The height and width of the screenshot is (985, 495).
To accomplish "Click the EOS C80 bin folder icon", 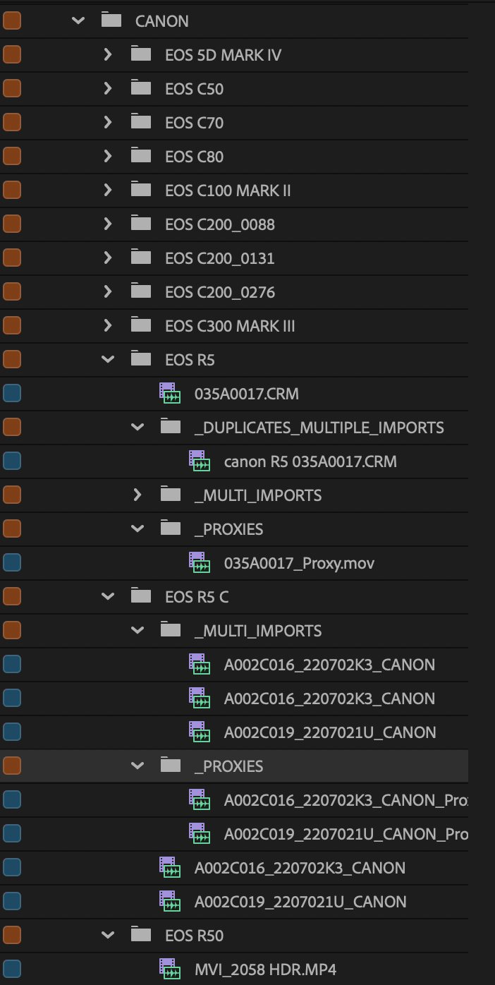I will (x=141, y=155).
